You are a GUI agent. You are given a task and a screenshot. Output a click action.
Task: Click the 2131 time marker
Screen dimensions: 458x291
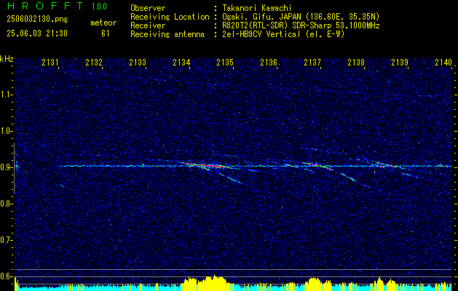(50, 63)
